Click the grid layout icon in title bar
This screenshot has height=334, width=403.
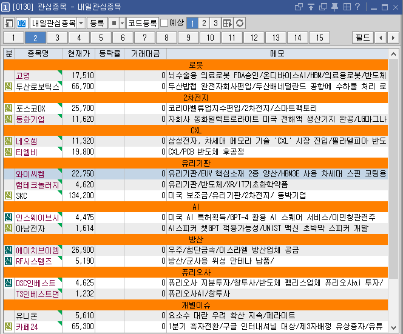(347, 7)
